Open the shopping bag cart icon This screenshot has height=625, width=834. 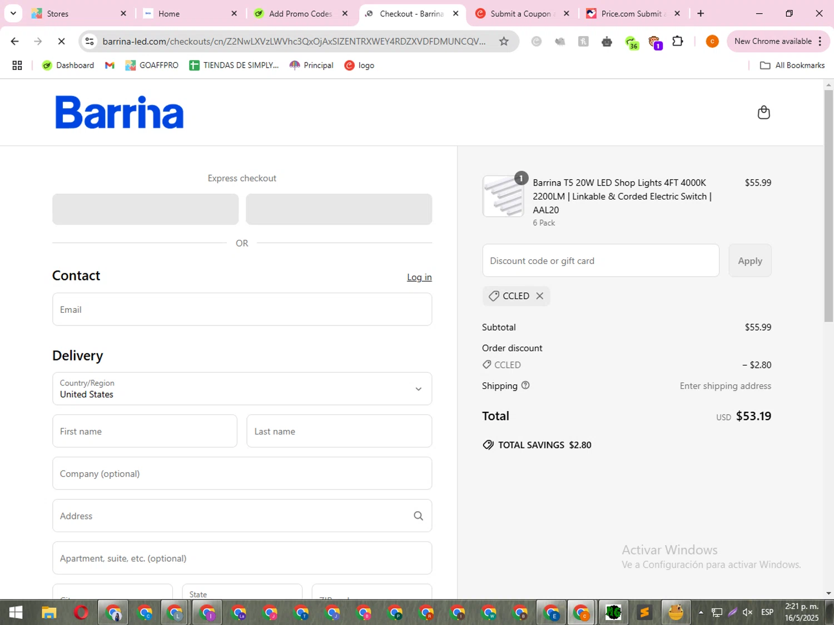[x=763, y=112]
